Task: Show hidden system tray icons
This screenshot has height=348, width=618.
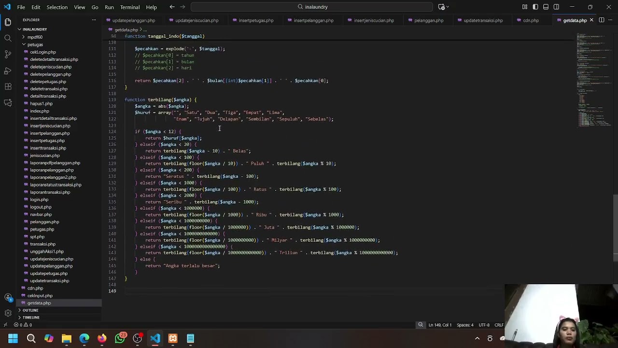Action: click(x=477, y=338)
